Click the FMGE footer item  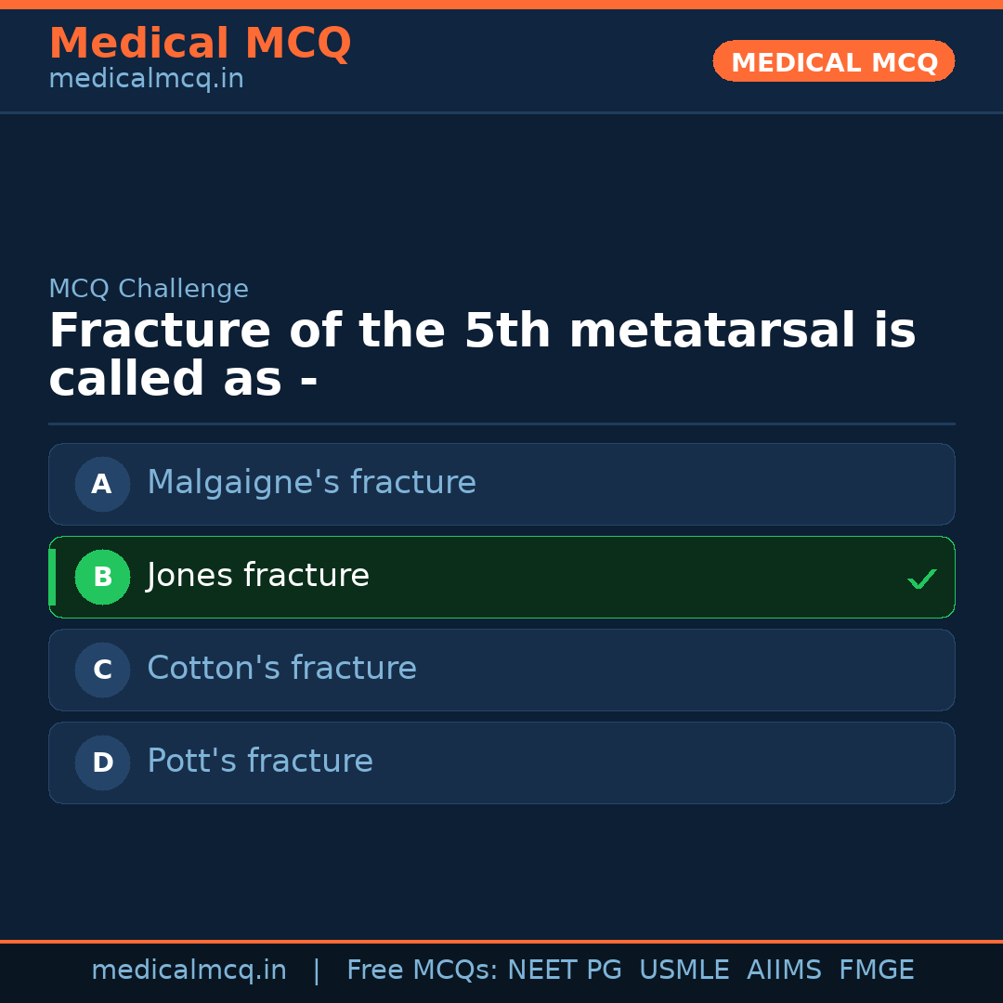pos(876,969)
